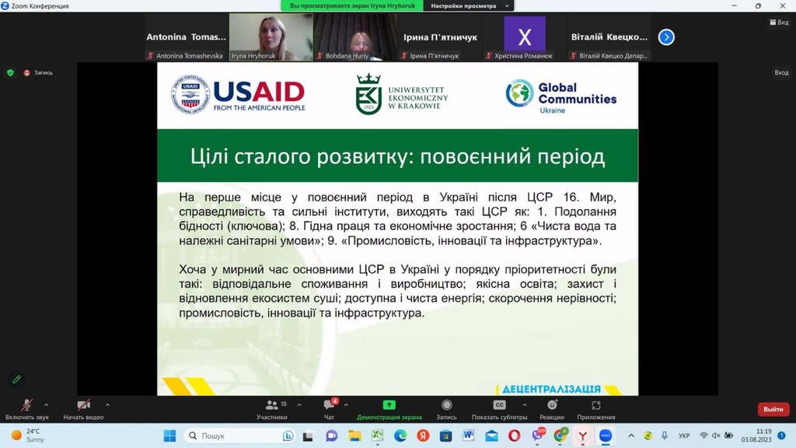
Task: Turn on camera with Начать видео
Action: pyautogui.click(x=83, y=409)
